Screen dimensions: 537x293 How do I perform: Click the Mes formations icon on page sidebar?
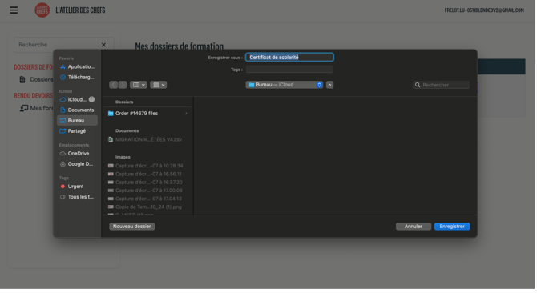point(23,109)
